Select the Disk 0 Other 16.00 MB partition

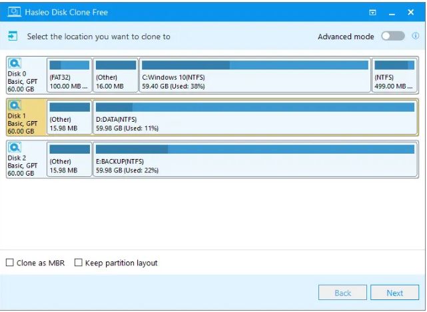tap(116, 75)
